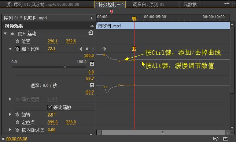Uncheck the 等比缩放 checkbox
The height and width of the screenshot is (142, 236).
point(49,107)
